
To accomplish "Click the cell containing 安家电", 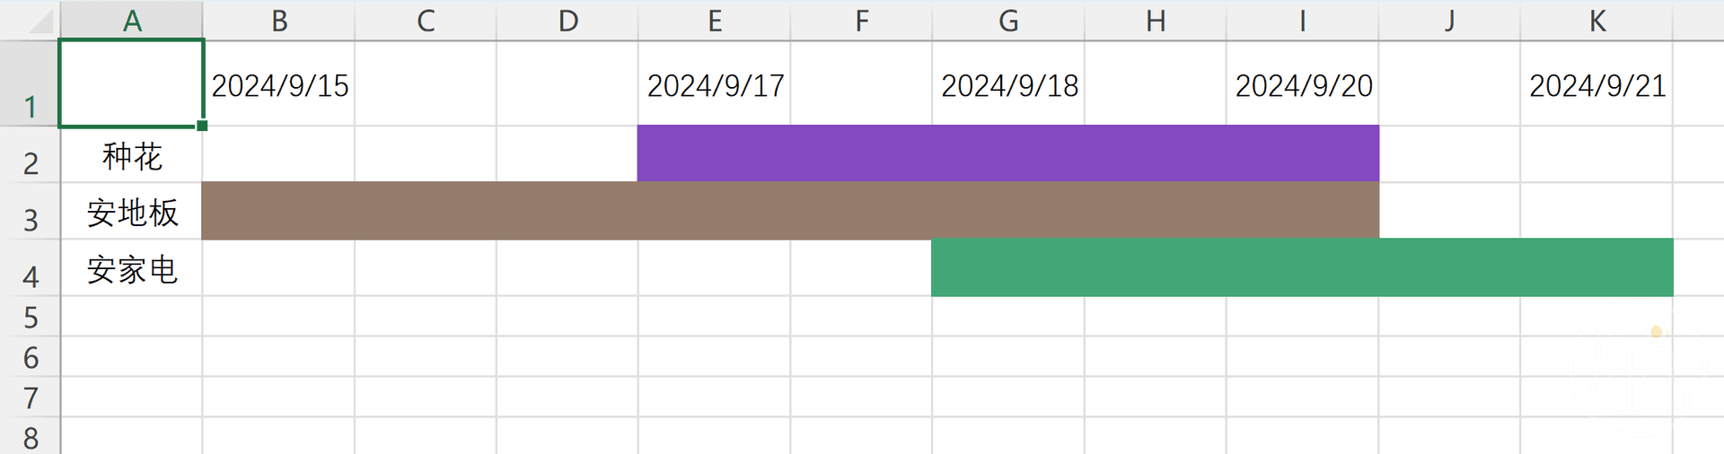I will coord(132,268).
